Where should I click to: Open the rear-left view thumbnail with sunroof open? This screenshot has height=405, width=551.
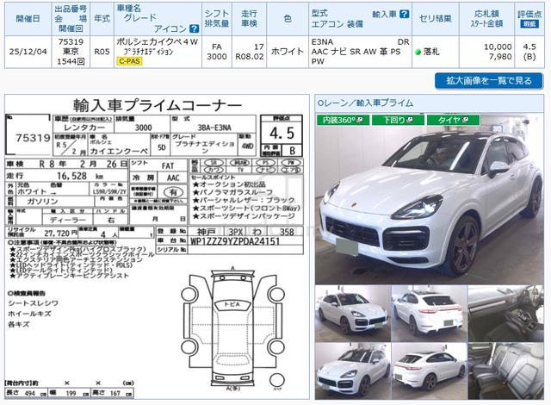pyautogui.click(x=429, y=314)
